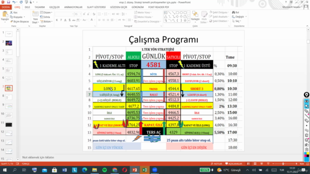
Task: Switch to Reading view in status bar
Action: (262, 164)
